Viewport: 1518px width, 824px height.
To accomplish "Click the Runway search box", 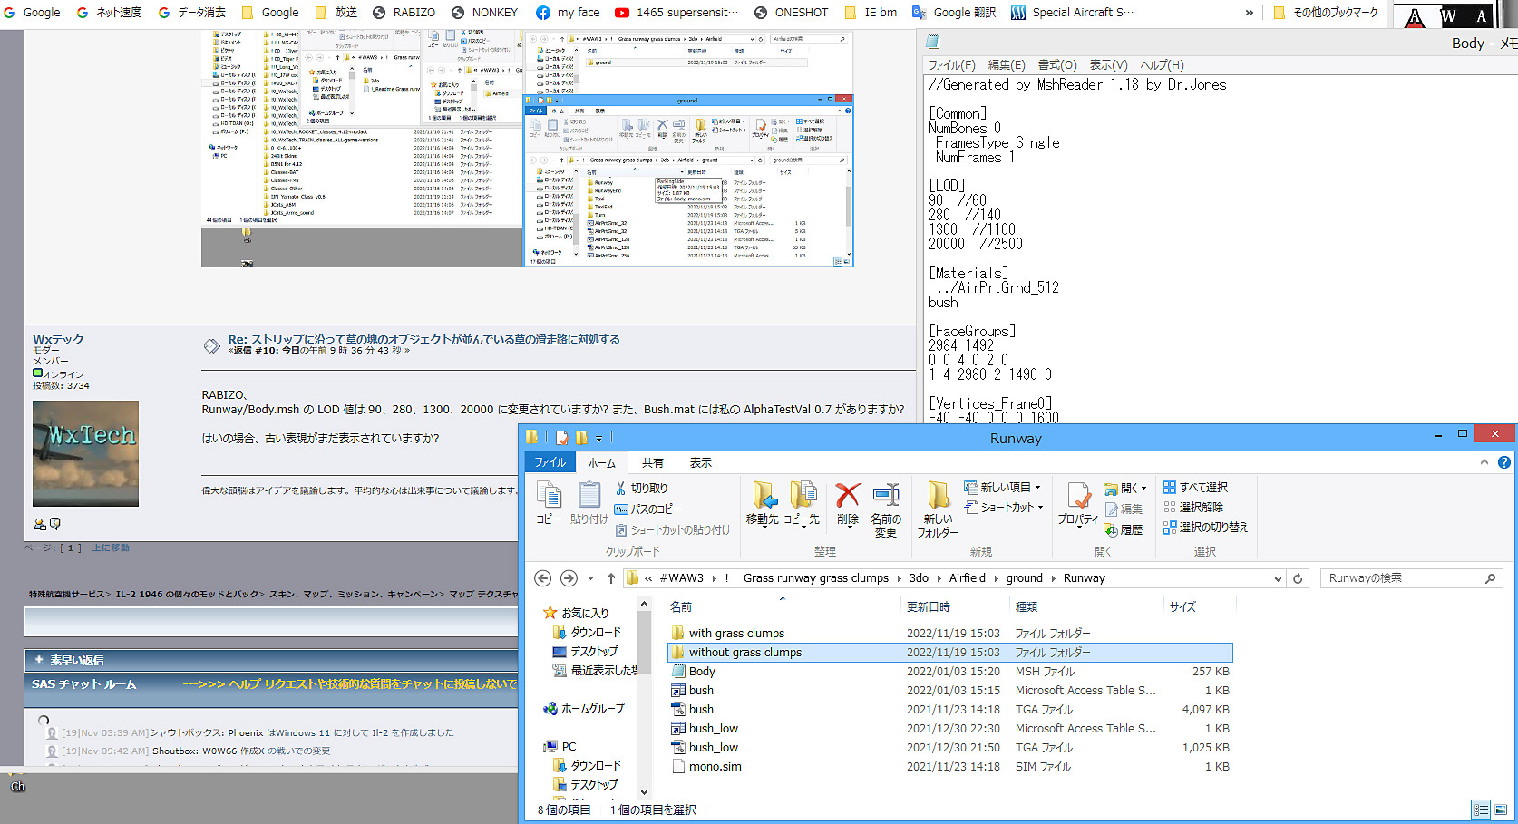I will coord(1412,578).
